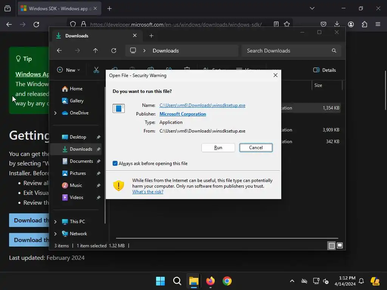Expand the This PC tree node
This screenshot has height=290, width=387.
55,222
